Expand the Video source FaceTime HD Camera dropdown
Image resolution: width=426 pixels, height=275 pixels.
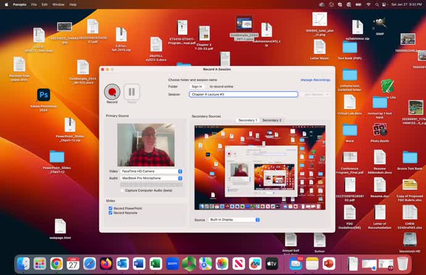[x=151, y=171]
